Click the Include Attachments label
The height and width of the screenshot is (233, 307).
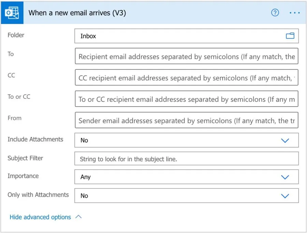[x=35, y=139]
